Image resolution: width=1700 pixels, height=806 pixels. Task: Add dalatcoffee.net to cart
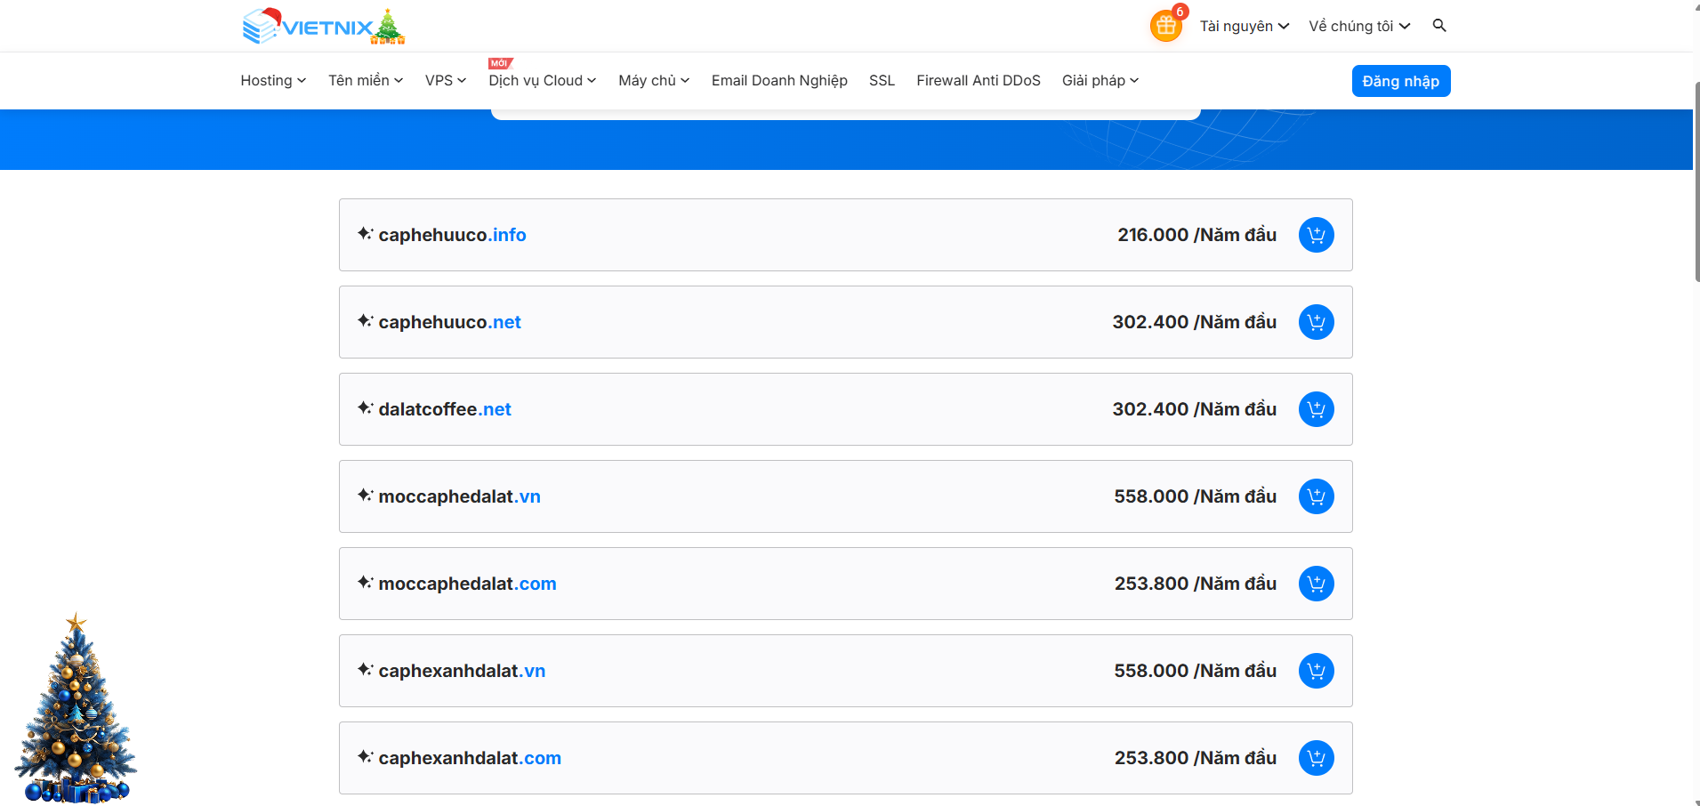coord(1316,409)
